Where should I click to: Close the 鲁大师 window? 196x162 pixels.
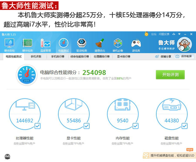coord(191,34)
